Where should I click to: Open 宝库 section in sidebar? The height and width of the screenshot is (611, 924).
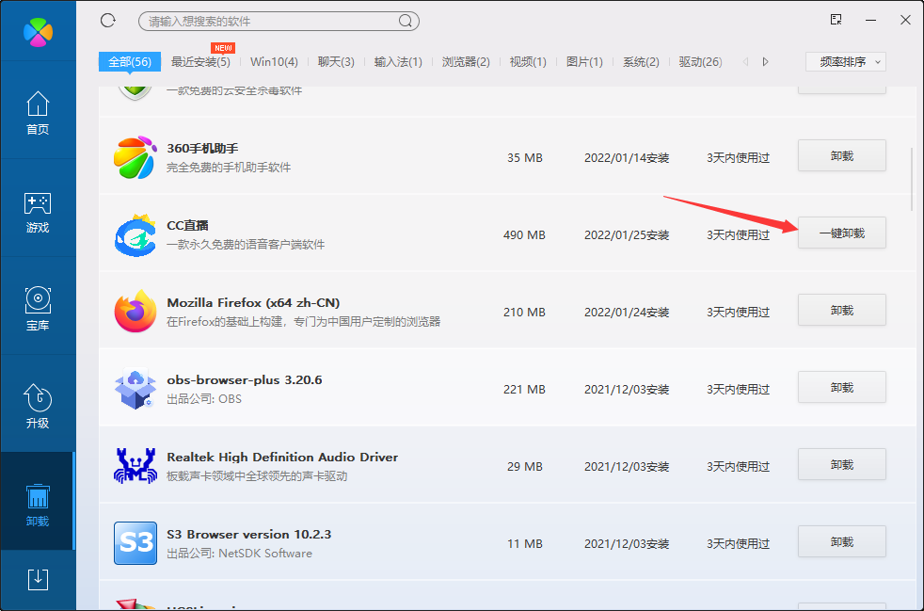[x=38, y=309]
